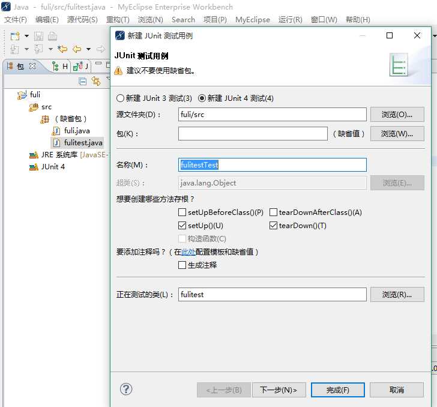This screenshot has width=437, height=407.
Task: Go to Last Edit Location icon
Action: pos(62,49)
